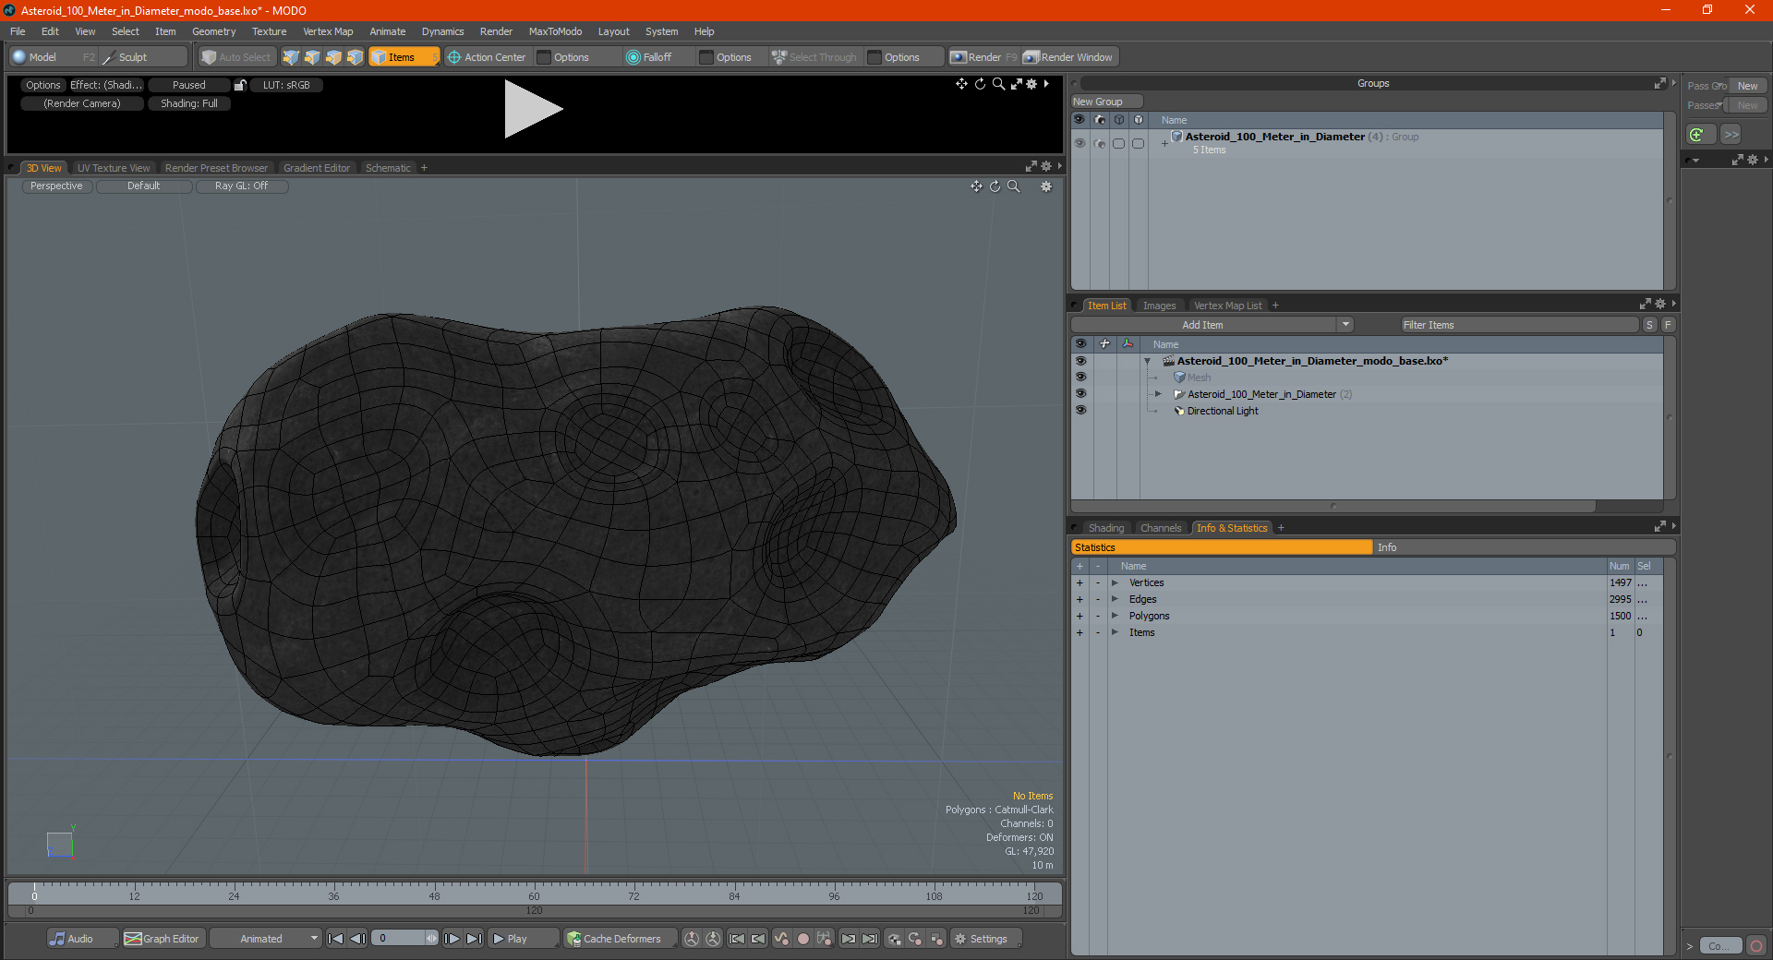Open the MaxToModo menu
Image resolution: width=1773 pixels, height=960 pixels.
555,31
